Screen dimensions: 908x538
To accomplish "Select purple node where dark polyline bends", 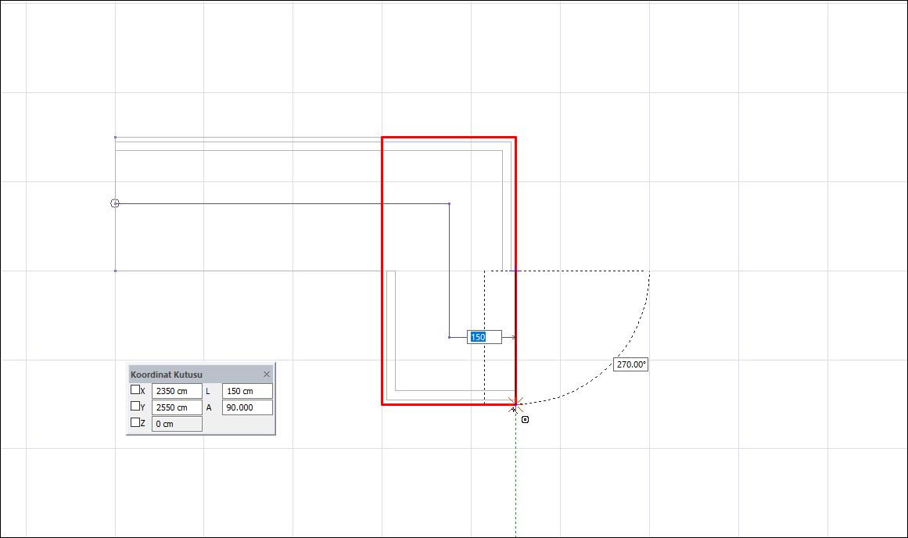I will point(450,204).
